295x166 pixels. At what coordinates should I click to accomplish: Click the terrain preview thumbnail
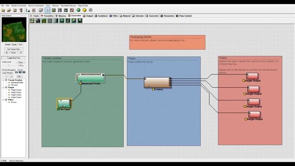[14, 30]
